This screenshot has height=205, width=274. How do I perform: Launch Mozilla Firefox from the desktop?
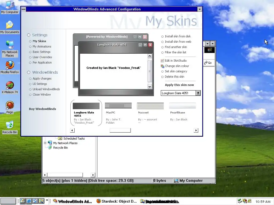(10, 67)
